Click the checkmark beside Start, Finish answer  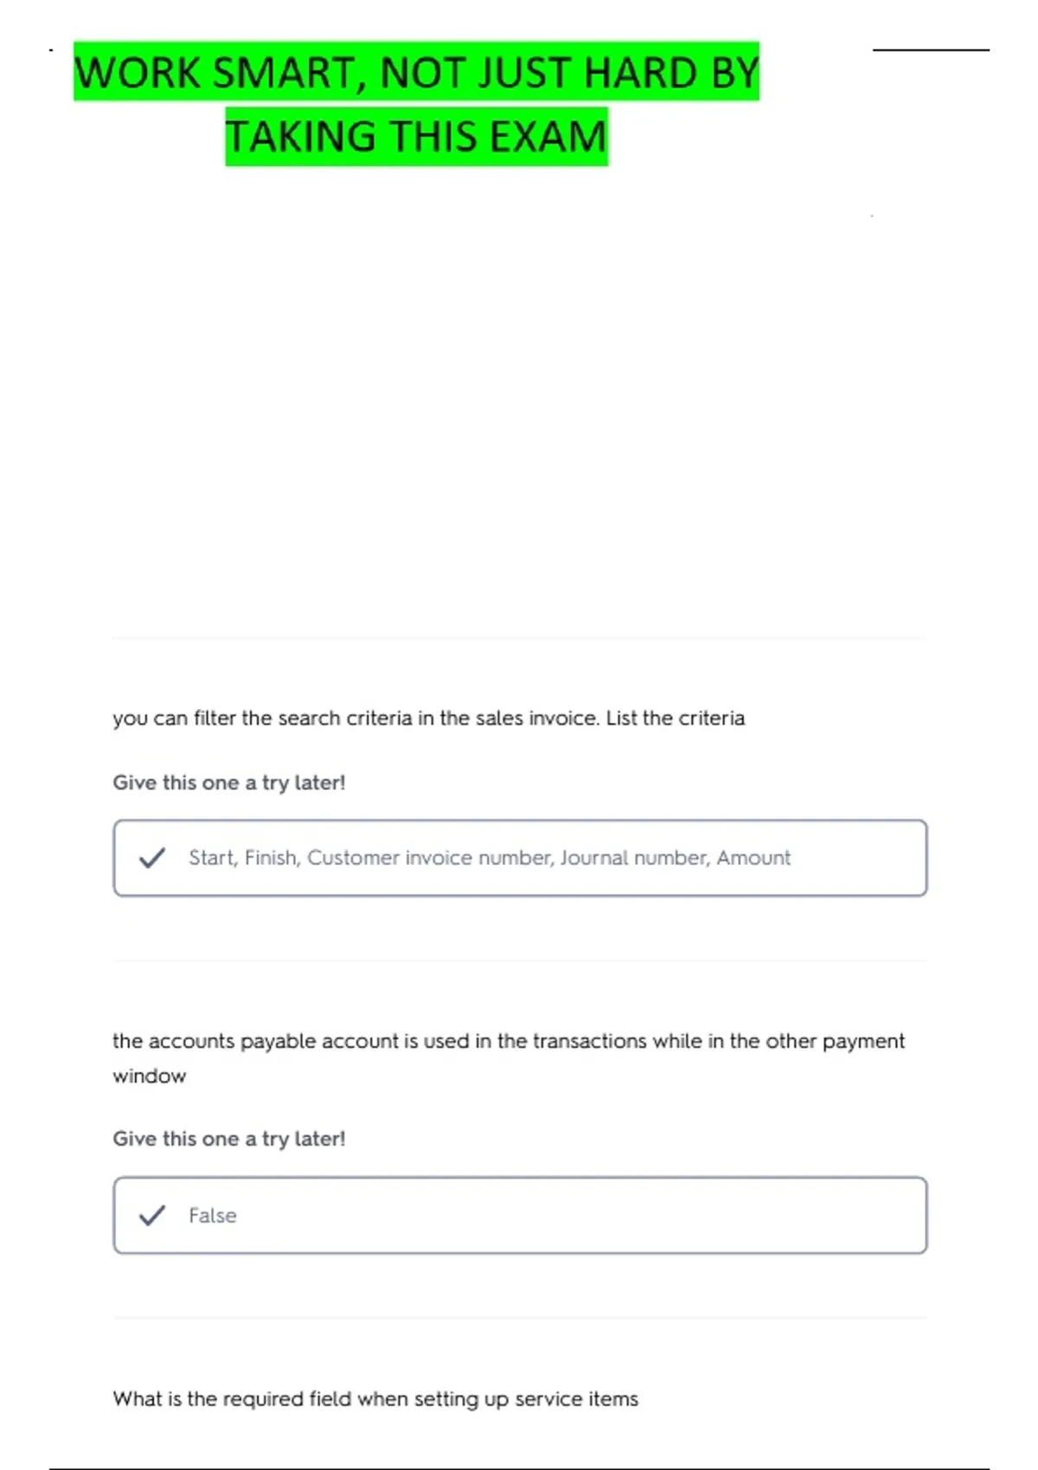(x=152, y=858)
